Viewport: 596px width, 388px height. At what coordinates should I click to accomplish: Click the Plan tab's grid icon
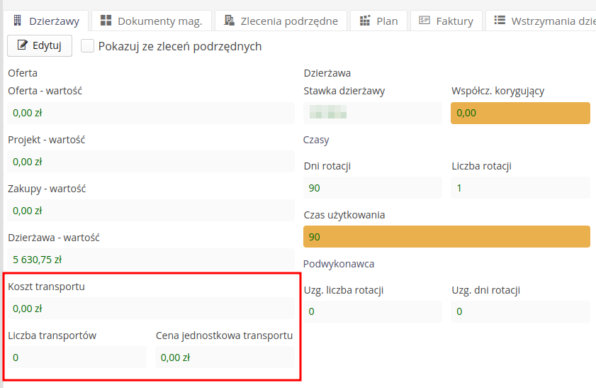tap(366, 21)
